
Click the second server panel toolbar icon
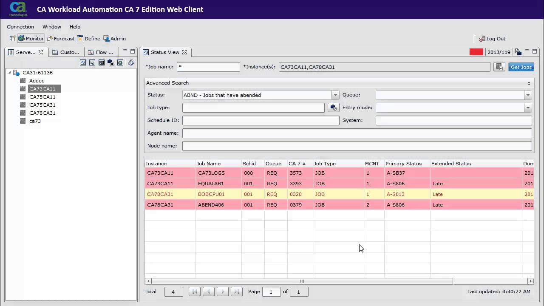click(x=92, y=62)
